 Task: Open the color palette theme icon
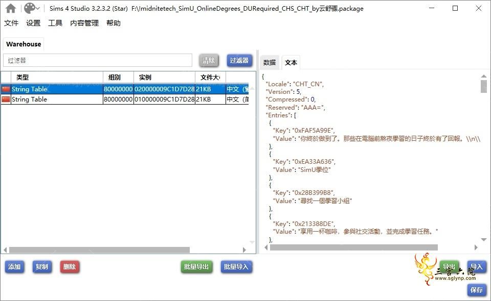(30, 9)
